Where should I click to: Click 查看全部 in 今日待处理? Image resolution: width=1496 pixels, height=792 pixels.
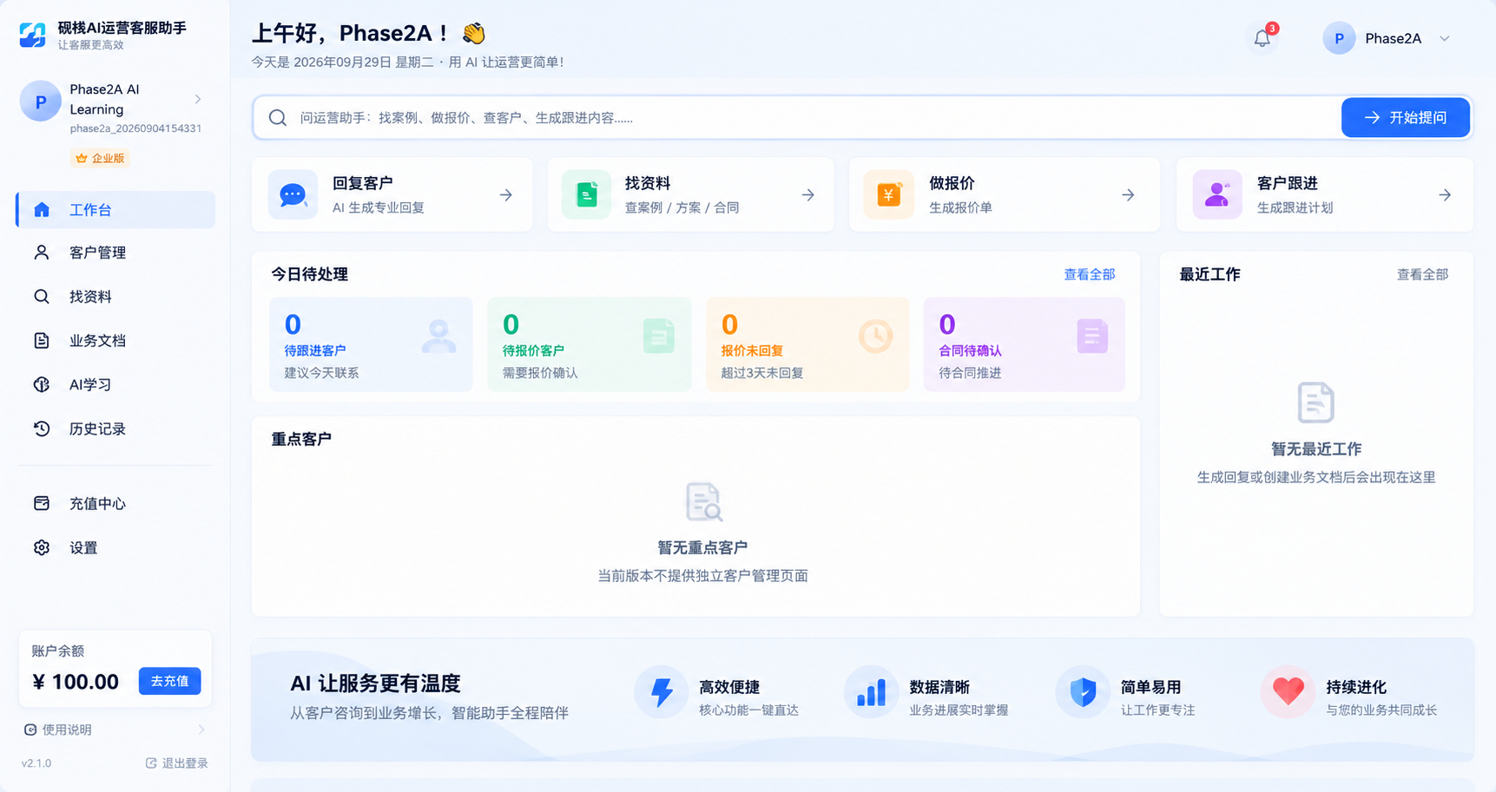click(x=1090, y=274)
